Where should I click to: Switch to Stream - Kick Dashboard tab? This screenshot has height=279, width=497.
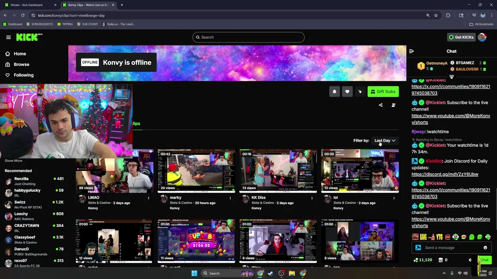(x=30, y=5)
